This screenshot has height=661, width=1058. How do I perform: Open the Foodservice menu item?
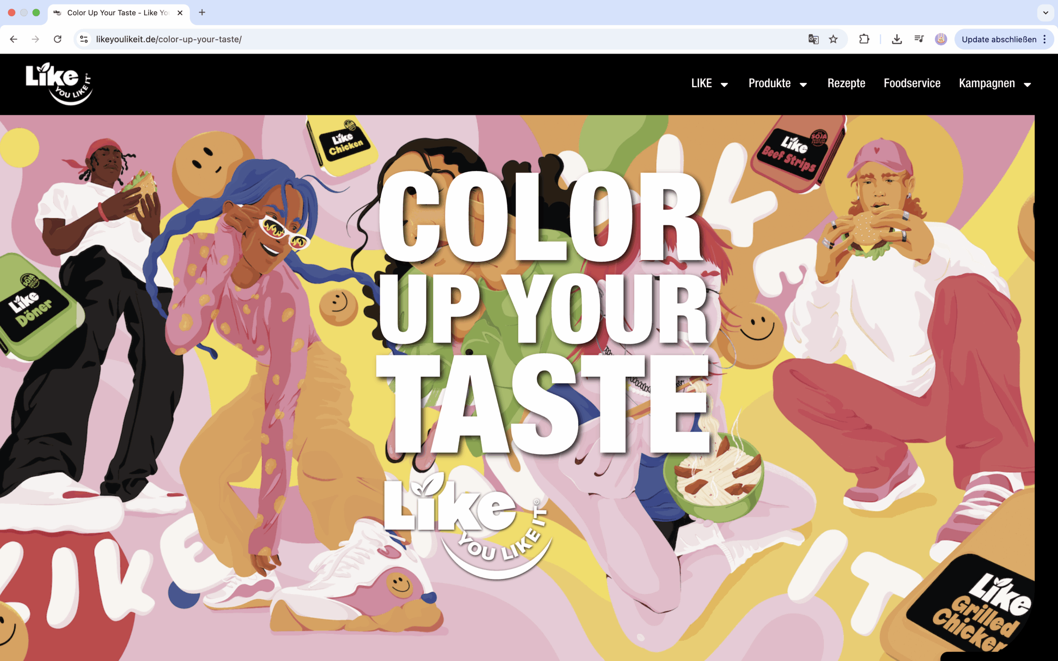click(x=912, y=83)
